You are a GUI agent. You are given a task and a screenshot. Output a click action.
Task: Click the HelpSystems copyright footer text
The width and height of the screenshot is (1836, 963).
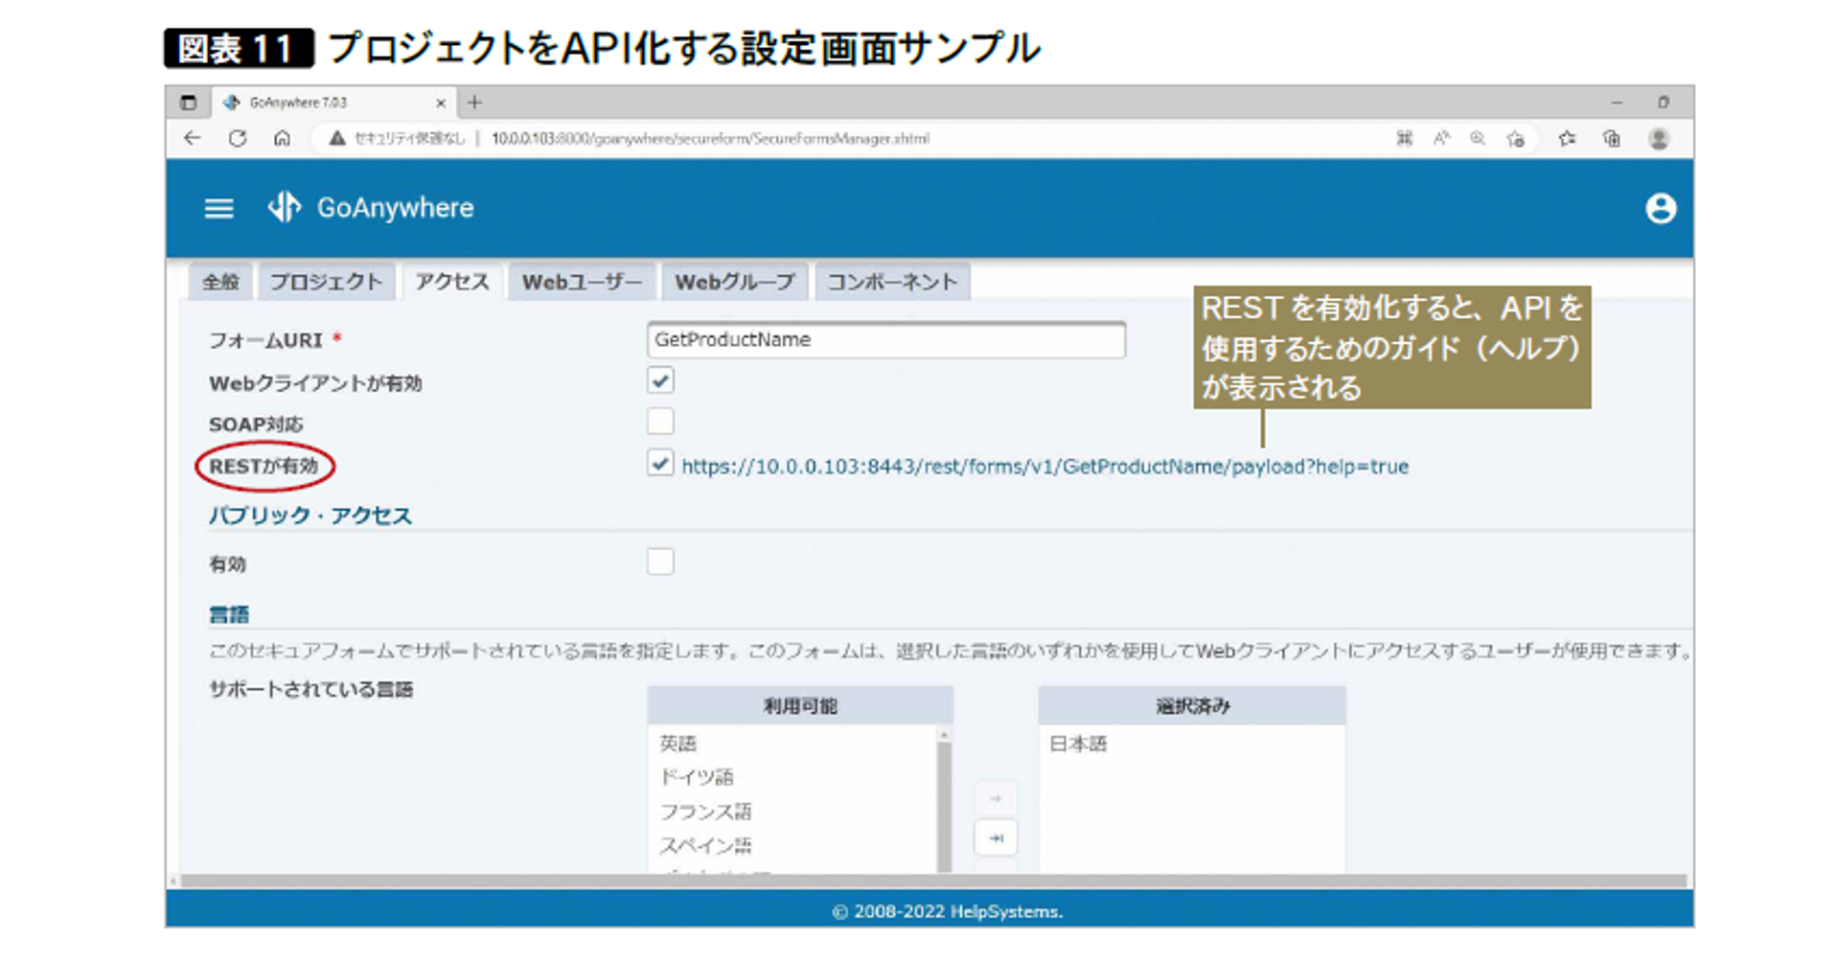tap(947, 911)
